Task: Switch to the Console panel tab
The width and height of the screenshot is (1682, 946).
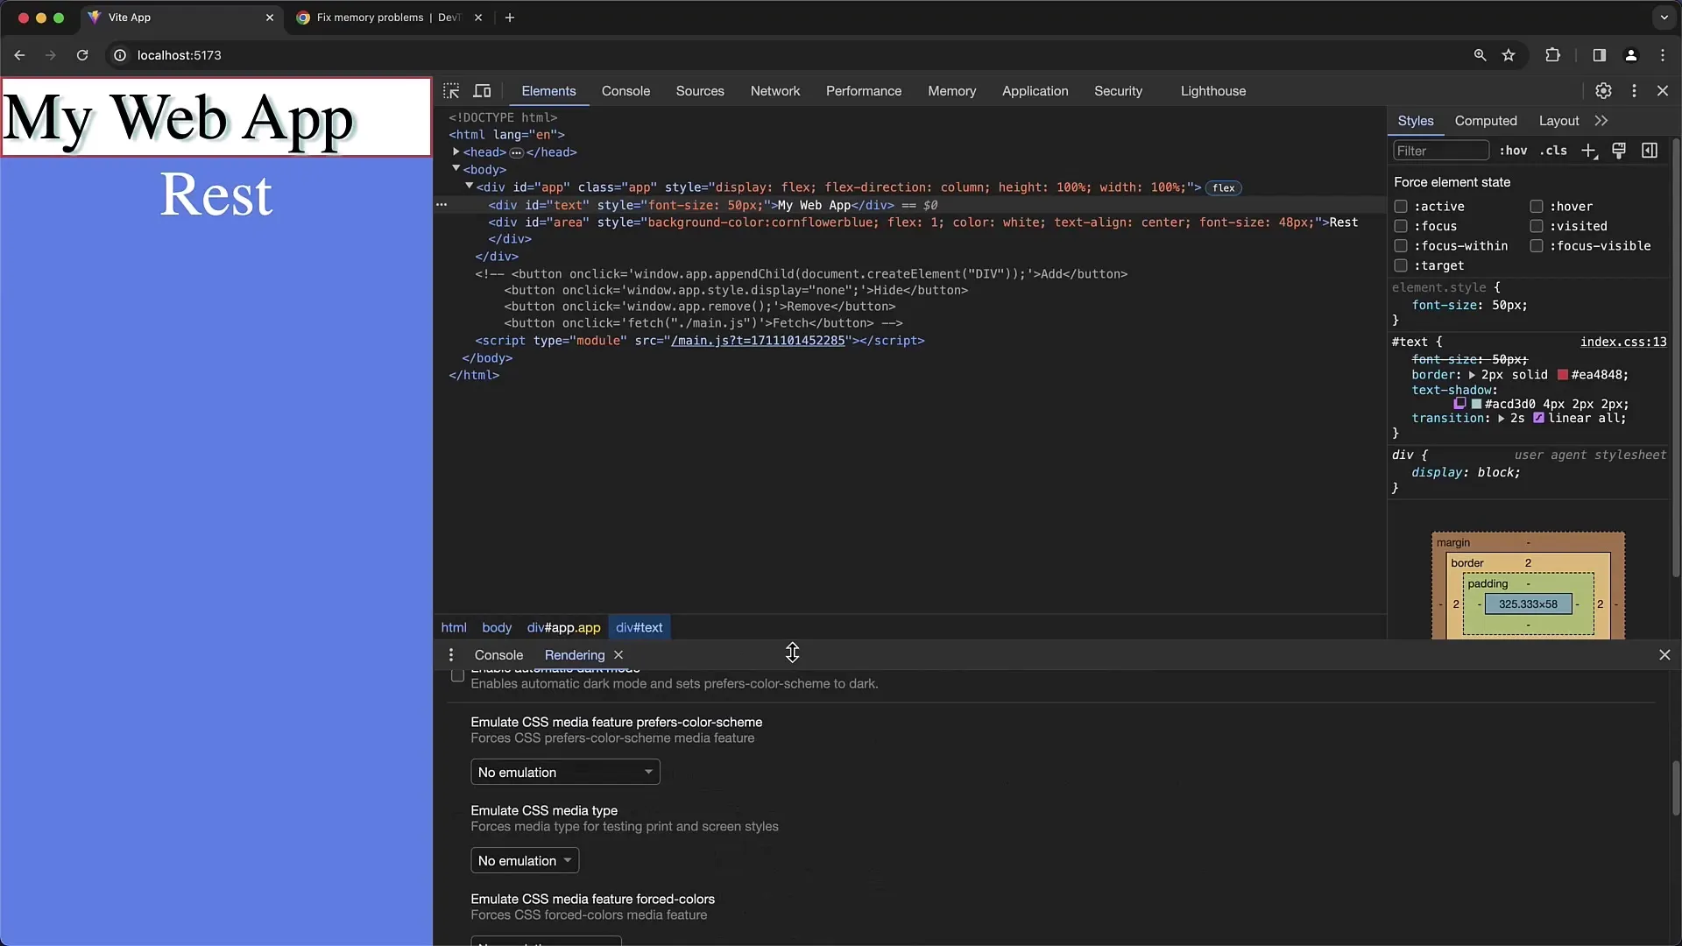Action: [625, 91]
